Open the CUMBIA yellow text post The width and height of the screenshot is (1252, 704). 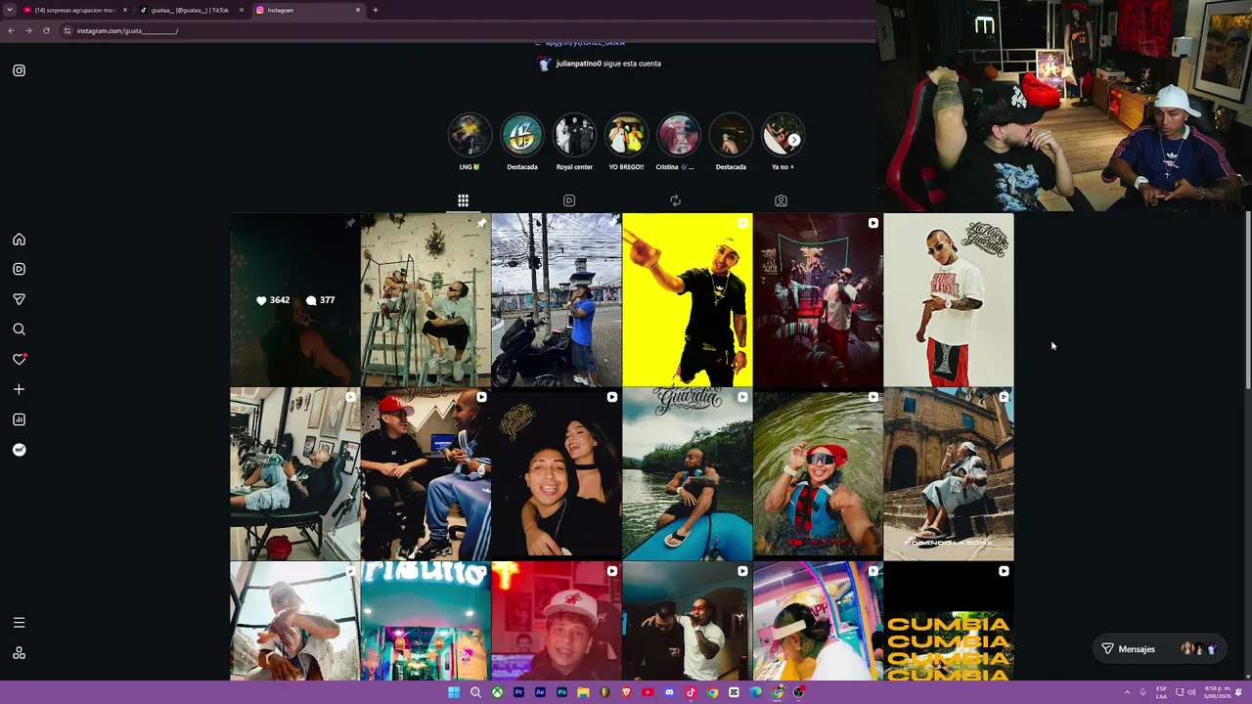[949, 621]
